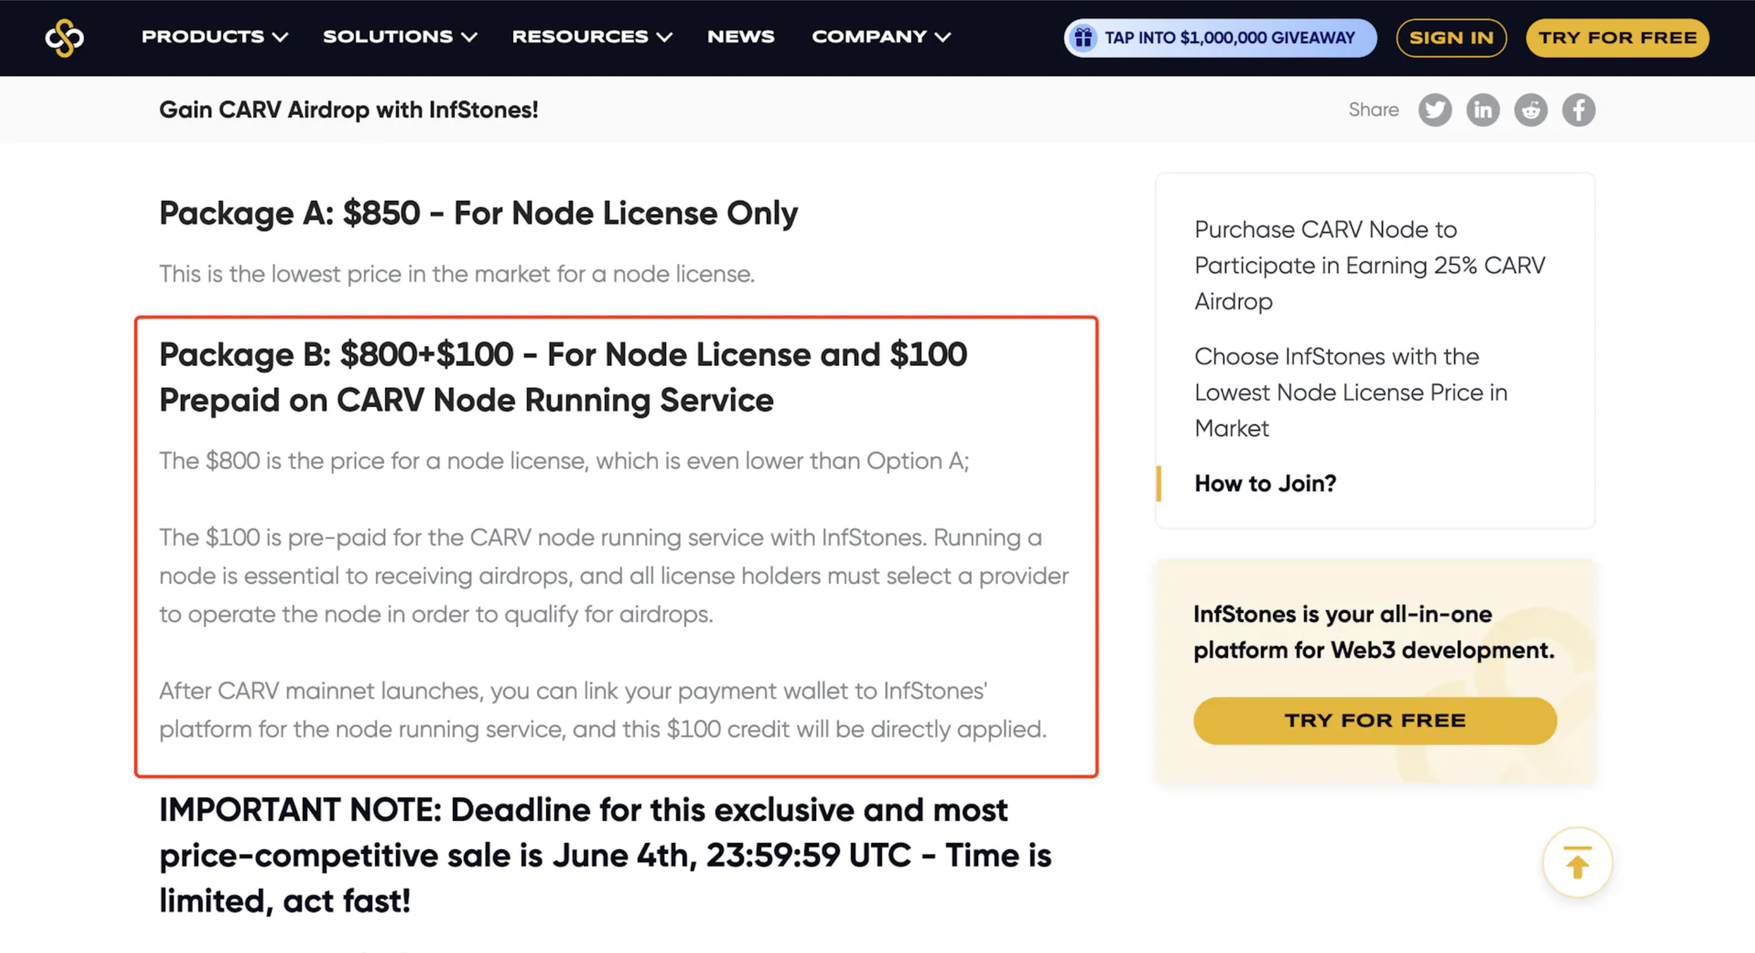The image size is (1755, 953).
Task: Expand the Products dropdown menu
Action: [x=215, y=37]
